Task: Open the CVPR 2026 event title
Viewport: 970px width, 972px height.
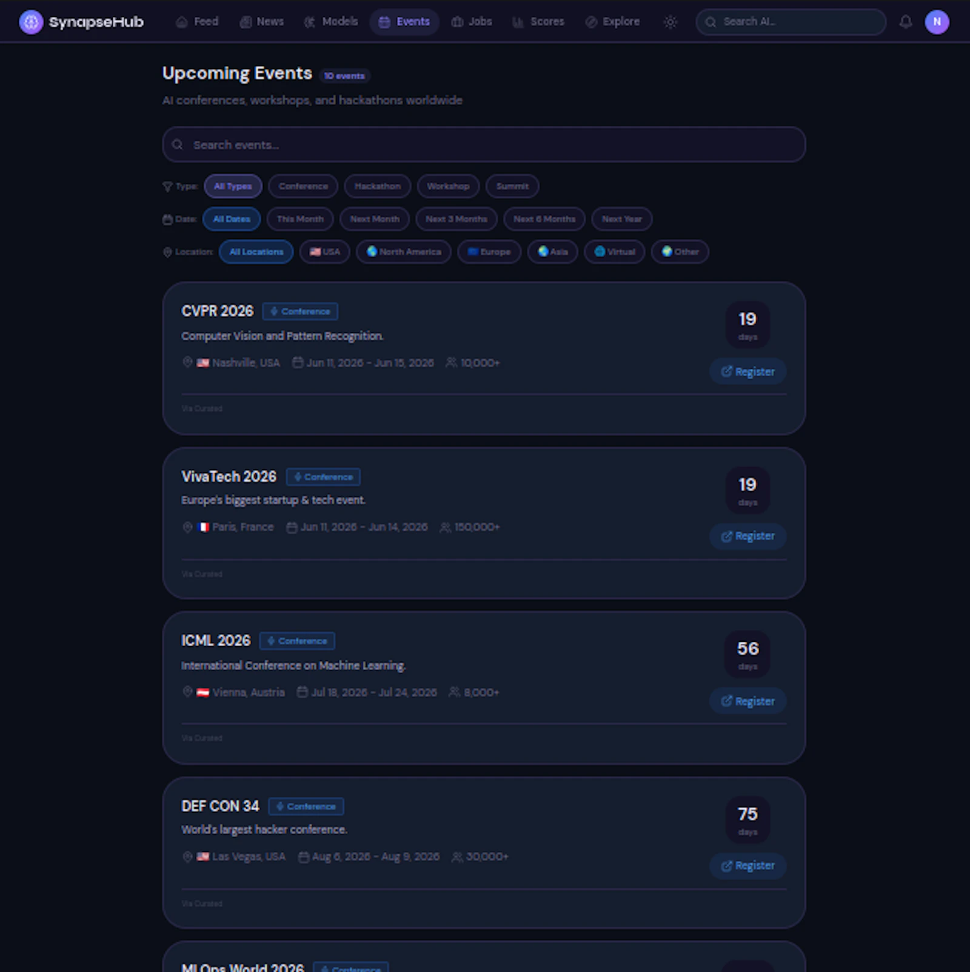Action: pyautogui.click(x=218, y=311)
